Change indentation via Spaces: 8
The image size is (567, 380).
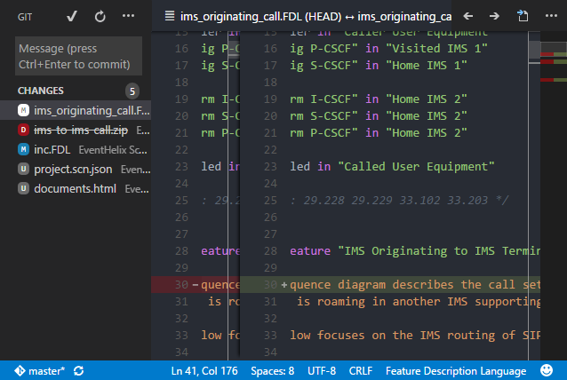(x=272, y=371)
